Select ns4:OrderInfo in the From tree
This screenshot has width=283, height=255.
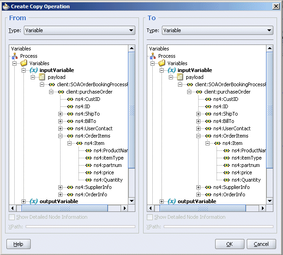pos(91,194)
